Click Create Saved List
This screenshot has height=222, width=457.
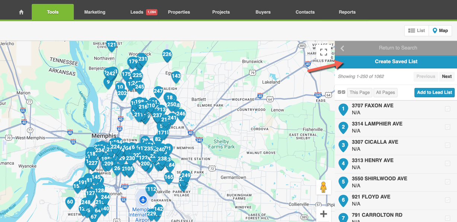396,62
